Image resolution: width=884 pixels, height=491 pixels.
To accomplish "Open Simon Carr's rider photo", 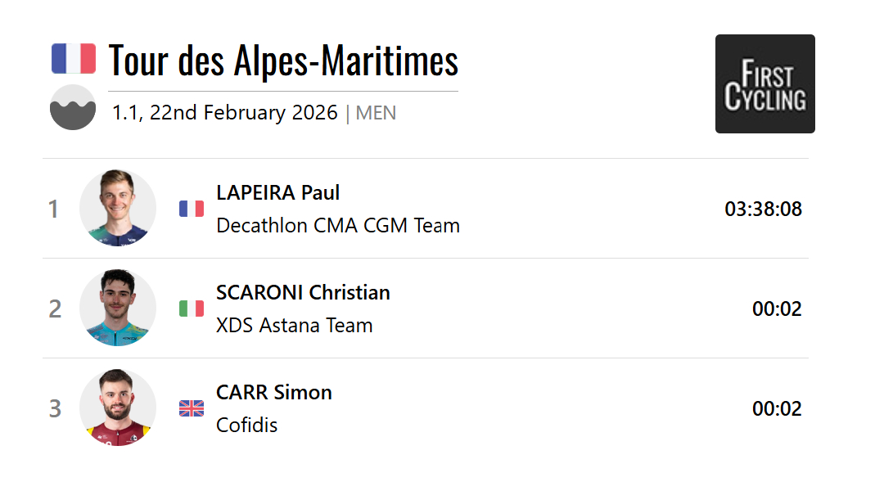I will click(118, 408).
